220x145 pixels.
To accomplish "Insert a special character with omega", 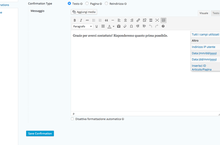I will 131,26.
